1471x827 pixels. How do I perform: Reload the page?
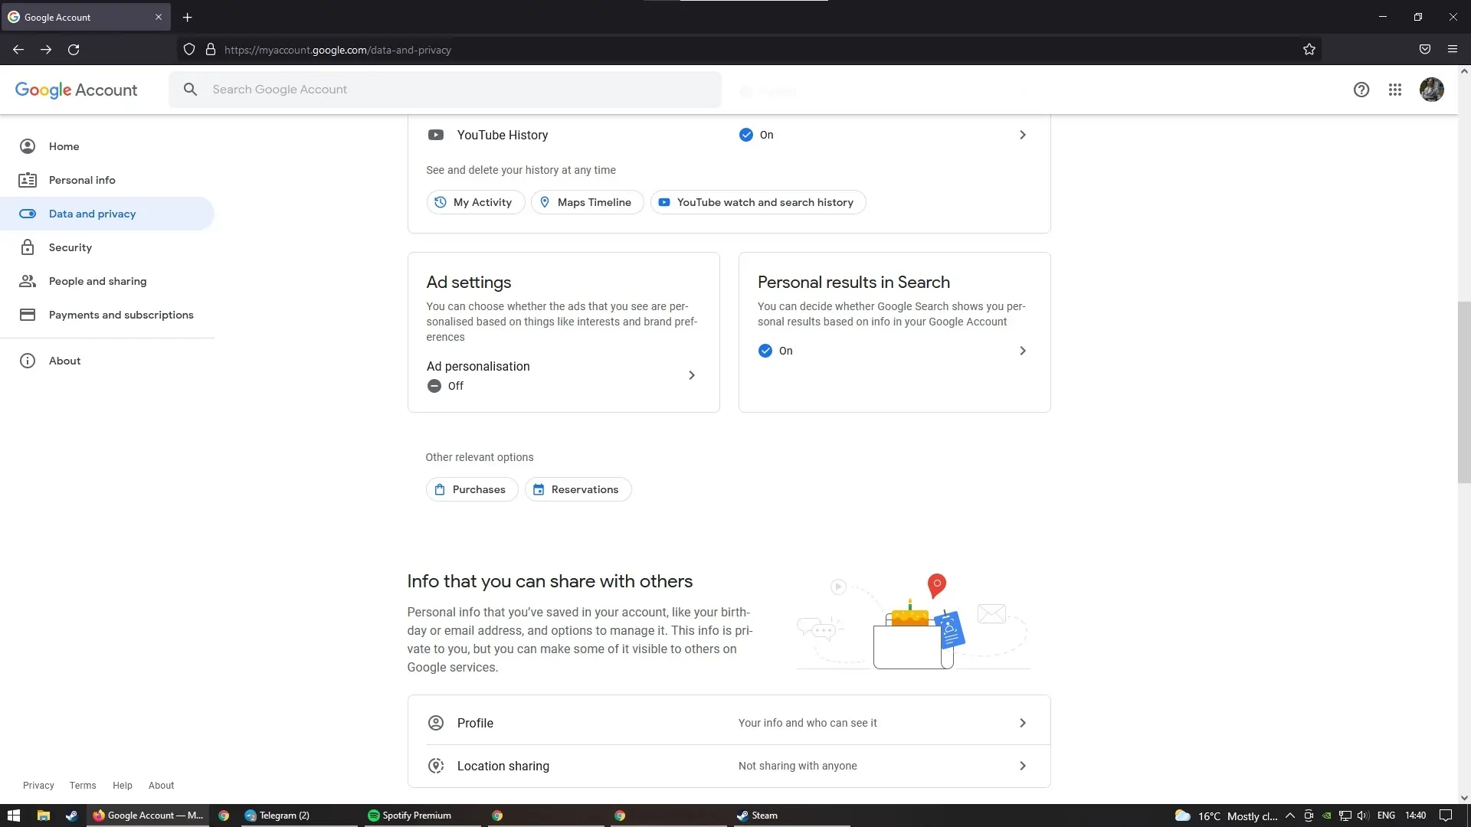click(74, 50)
